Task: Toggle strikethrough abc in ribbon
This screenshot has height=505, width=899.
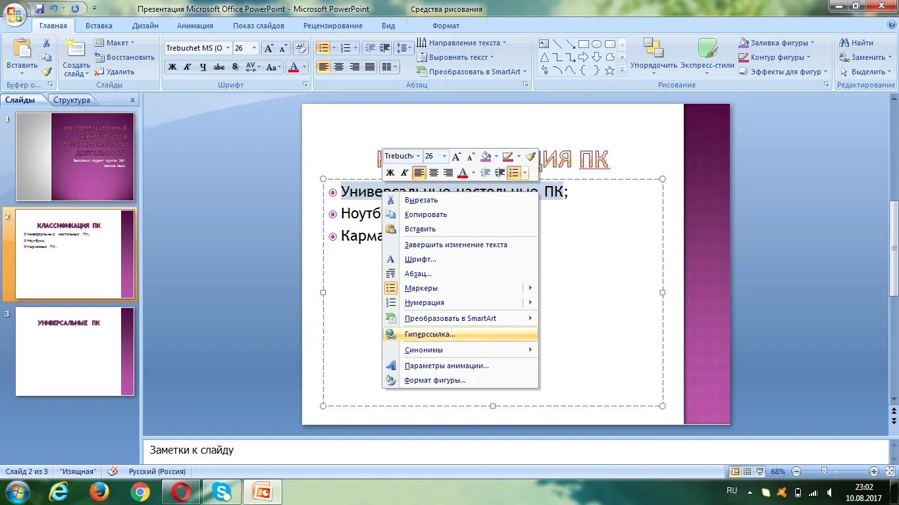Action: click(219, 67)
